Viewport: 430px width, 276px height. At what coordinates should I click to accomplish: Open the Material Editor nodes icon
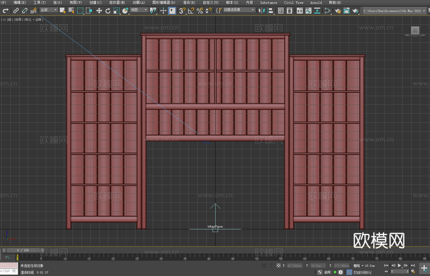click(x=328, y=11)
